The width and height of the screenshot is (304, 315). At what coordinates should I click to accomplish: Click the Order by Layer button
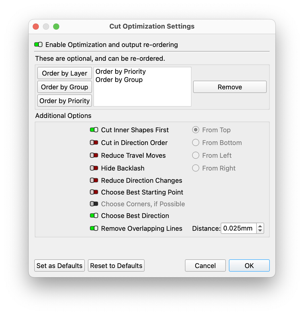[65, 73]
